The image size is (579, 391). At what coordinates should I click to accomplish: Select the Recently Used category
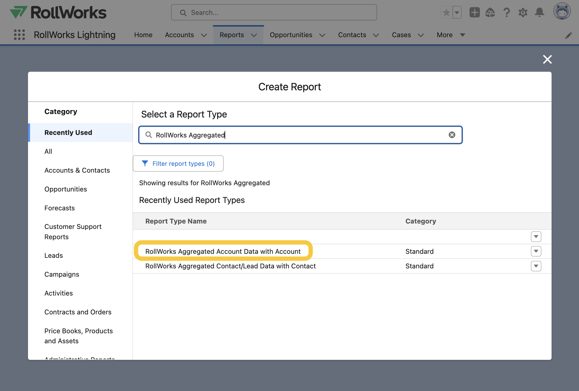coord(80,133)
